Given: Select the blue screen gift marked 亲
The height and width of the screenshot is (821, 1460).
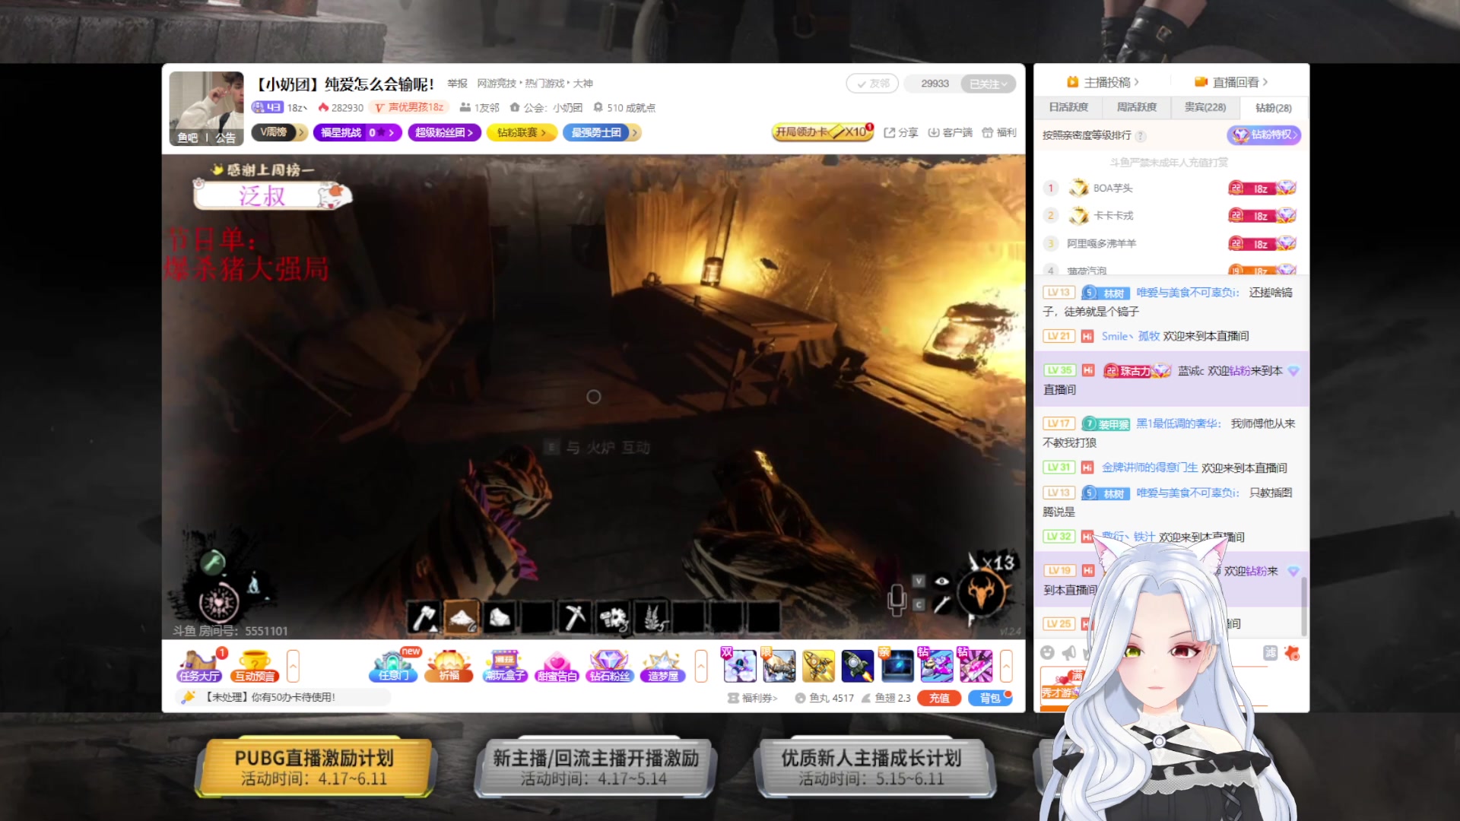Looking at the screenshot, I should pyautogui.click(x=897, y=665).
